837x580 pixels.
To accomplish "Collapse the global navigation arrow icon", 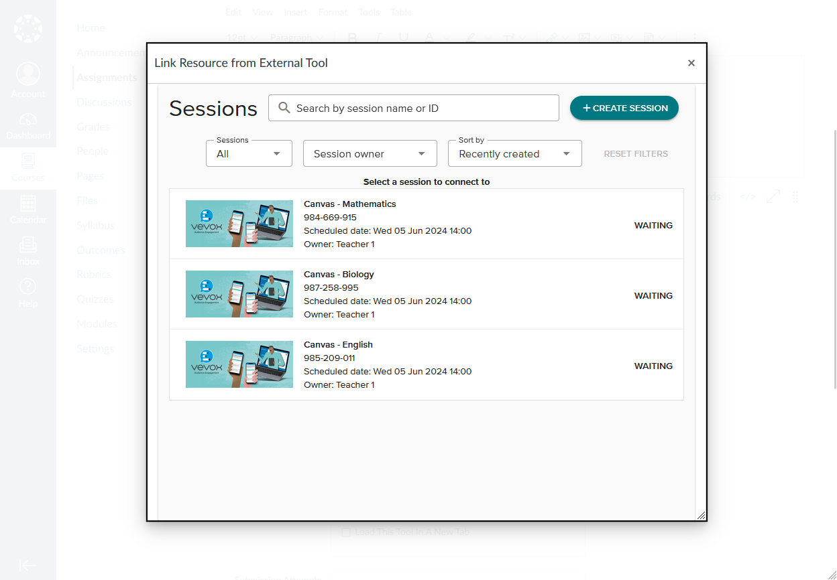I will (x=27, y=565).
